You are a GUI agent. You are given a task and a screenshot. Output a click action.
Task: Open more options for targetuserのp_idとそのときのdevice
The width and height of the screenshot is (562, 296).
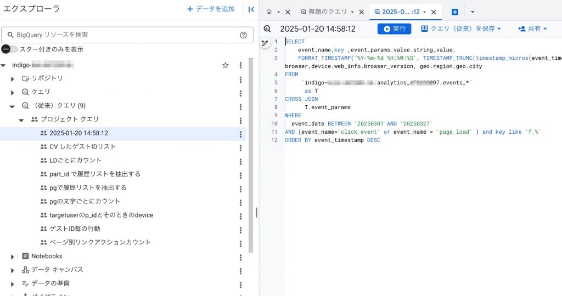[x=240, y=216]
